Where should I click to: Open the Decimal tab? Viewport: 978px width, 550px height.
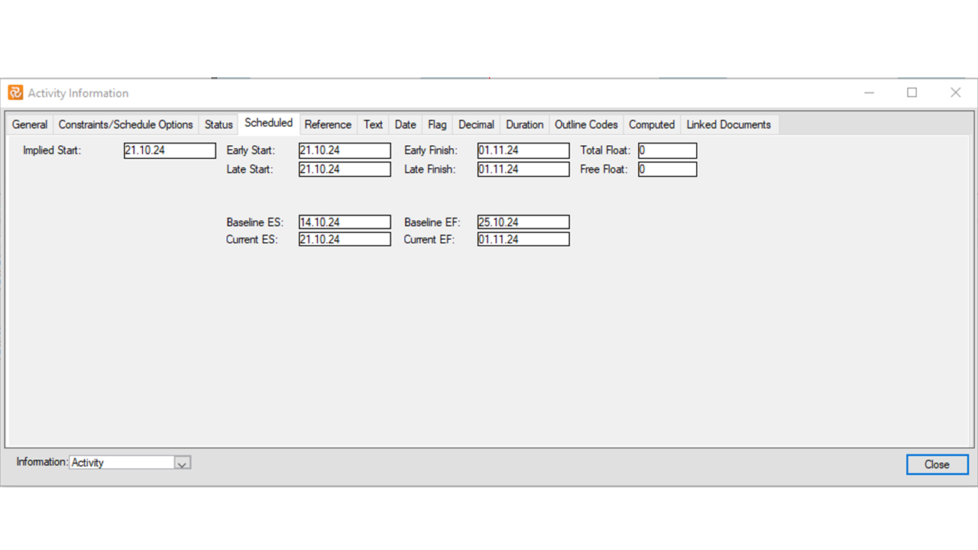pyautogui.click(x=475, y=125)
